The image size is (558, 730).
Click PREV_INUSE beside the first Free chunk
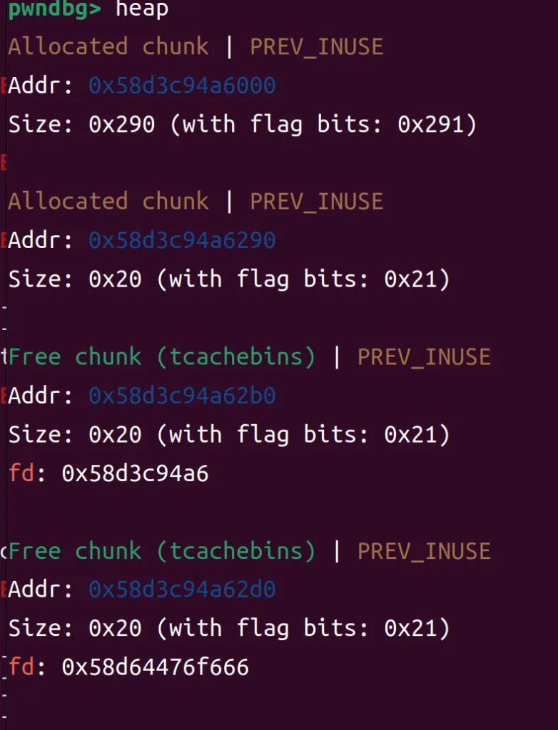pyautogui.click(x=424, y=357)
